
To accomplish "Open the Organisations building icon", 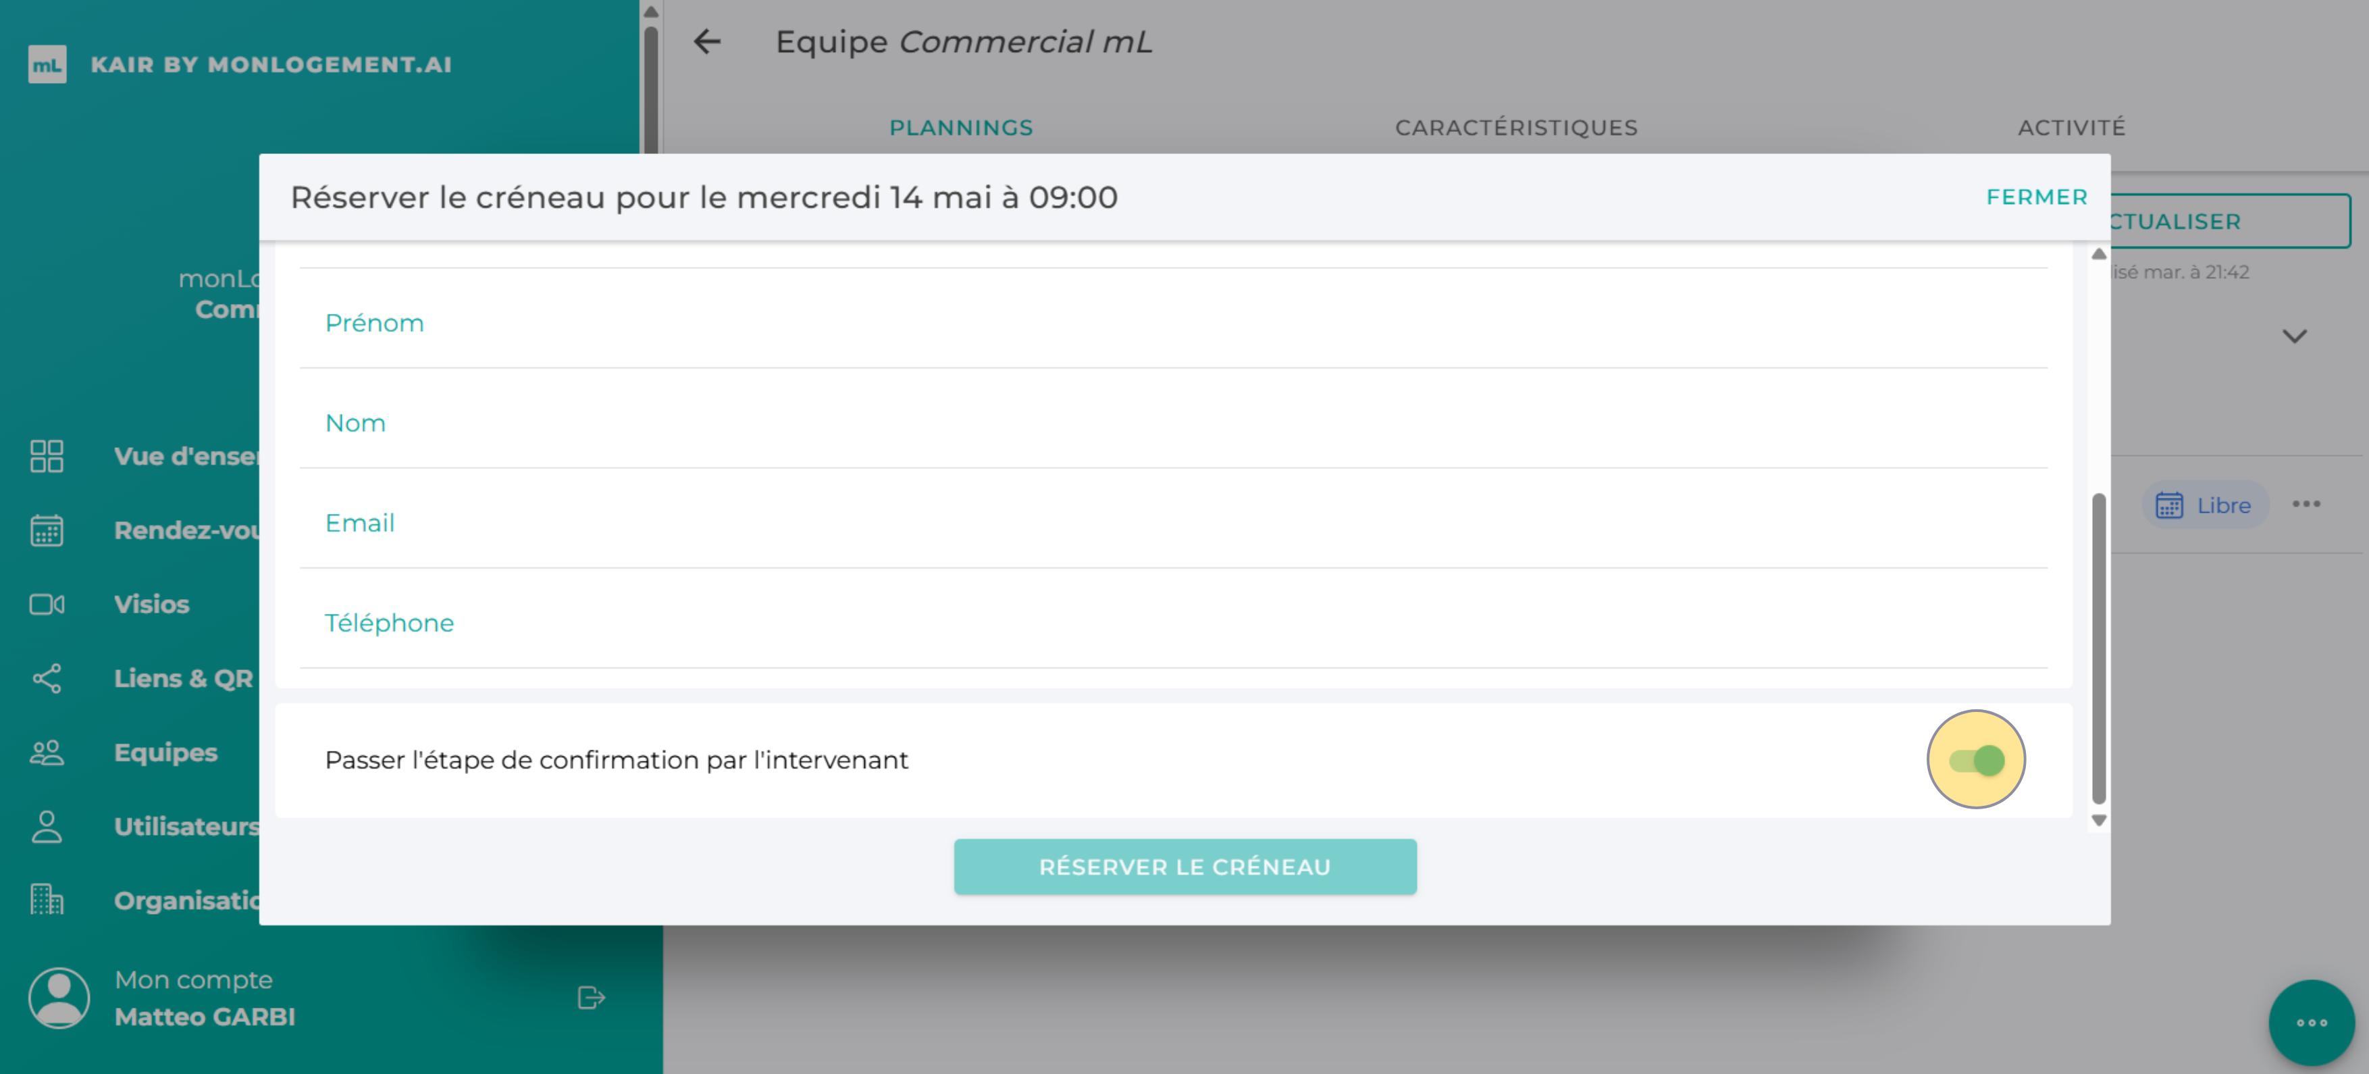I will (46, 900).
